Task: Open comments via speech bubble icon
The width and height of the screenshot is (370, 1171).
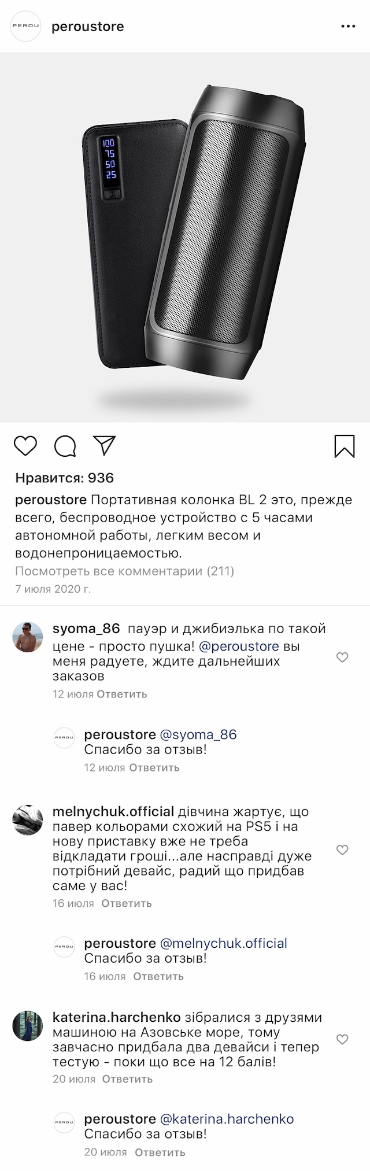Action: coord(65,446)
